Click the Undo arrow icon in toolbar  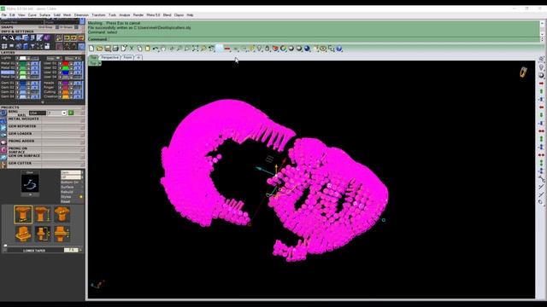click(156, 49)
